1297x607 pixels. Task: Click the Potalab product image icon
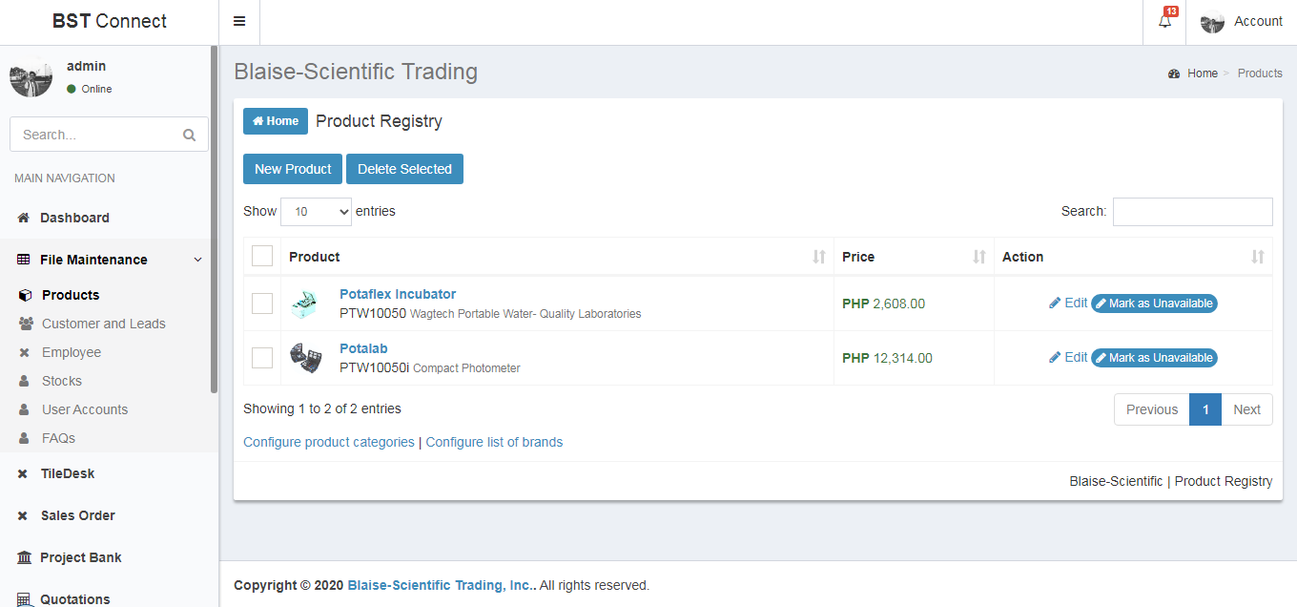[x=306, y=358]
